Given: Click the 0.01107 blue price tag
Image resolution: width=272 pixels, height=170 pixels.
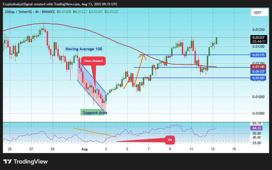Looking at the screenshot, I should [x=259, y=78].
